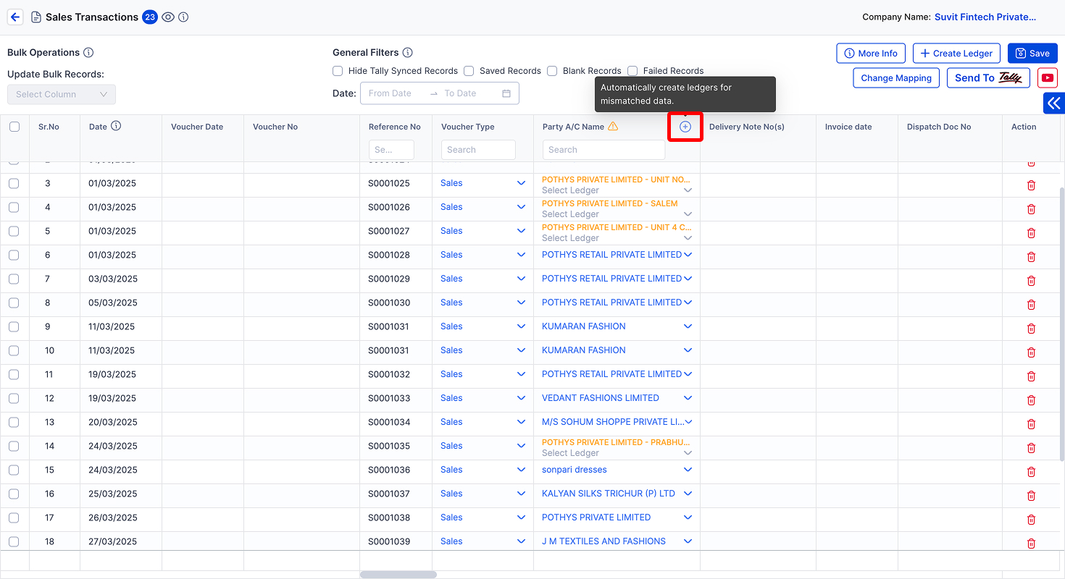Click the Party A/C Name warning icon

pos(613,126)
